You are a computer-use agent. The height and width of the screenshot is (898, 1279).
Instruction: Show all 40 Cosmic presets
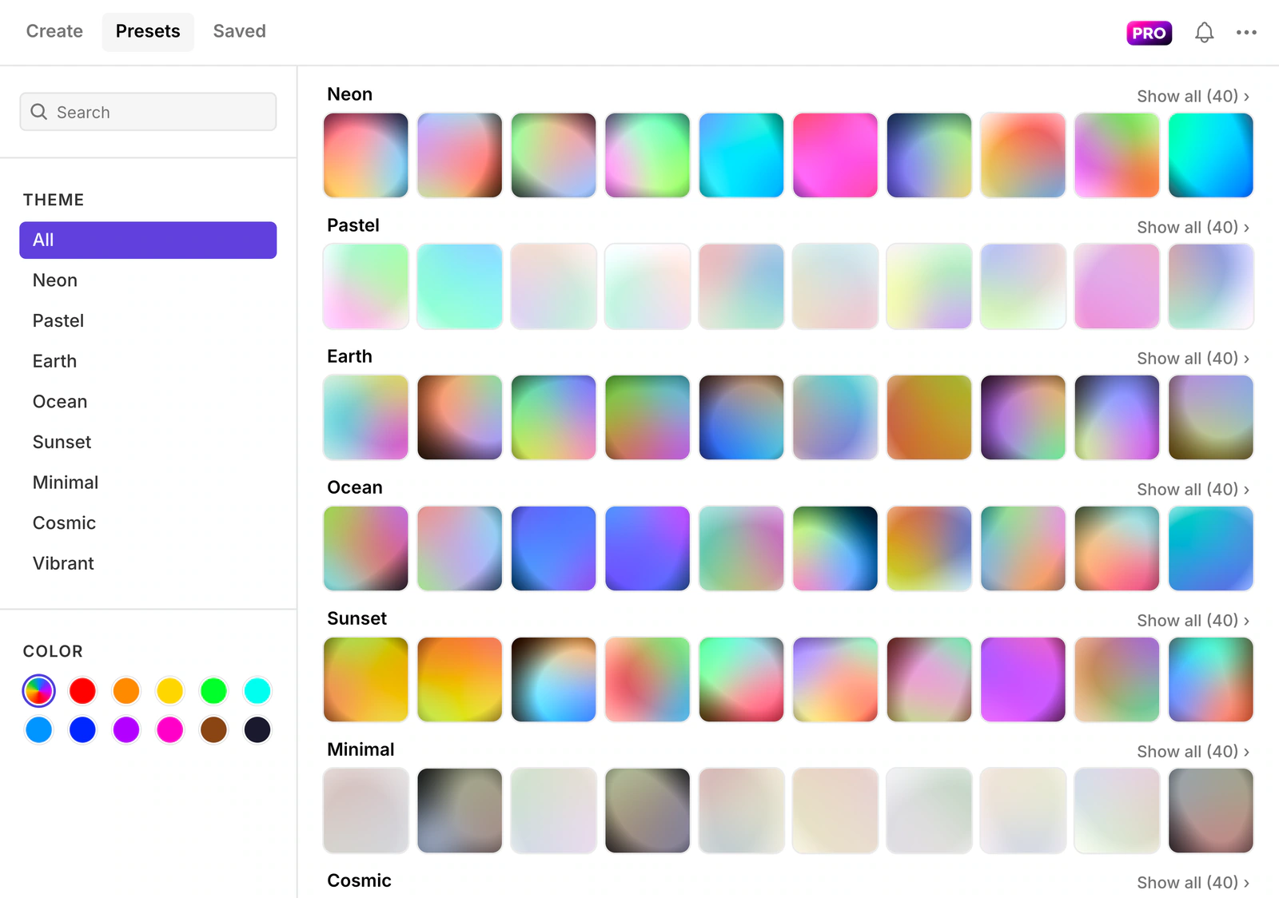coord(1193,882)
